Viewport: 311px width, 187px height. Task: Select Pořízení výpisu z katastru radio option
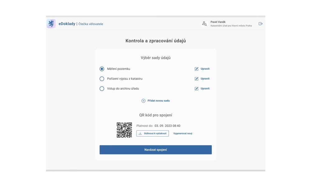[x=102, y=79]
